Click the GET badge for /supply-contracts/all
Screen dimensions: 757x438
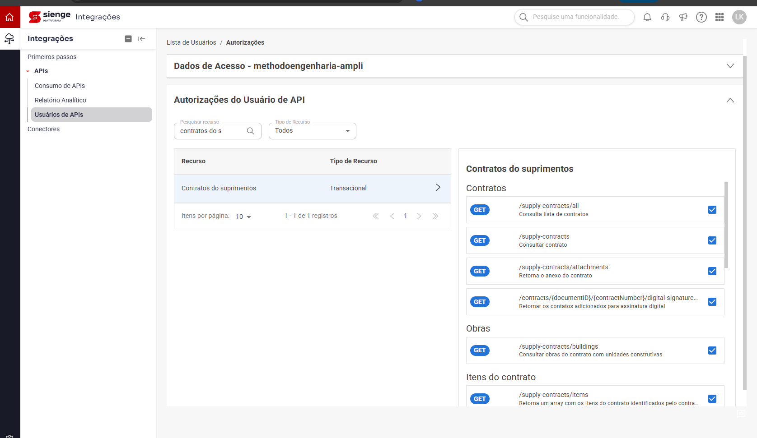(480, 210)
